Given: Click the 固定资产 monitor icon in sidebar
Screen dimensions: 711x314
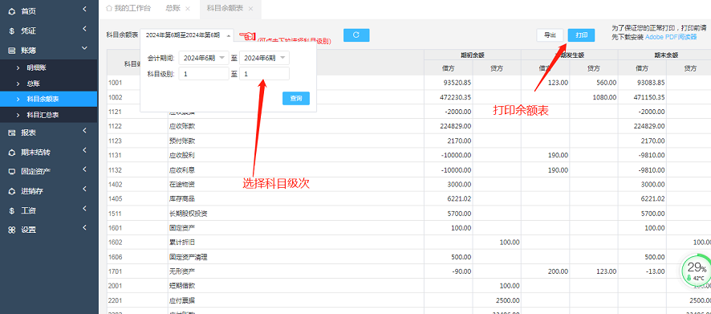Looking at the screenshot, I should pyautogui.click(x=12, y=172).
